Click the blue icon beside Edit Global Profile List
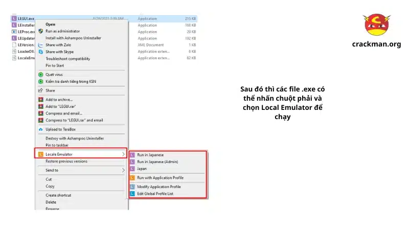 tap(132, 194)
